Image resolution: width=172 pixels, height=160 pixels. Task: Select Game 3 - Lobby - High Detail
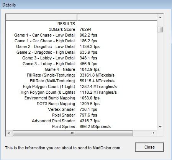[49, 64]
